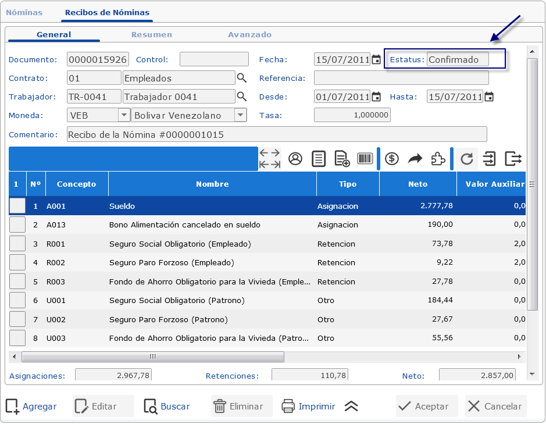Open the Bolivar Venezolano dropdown
Image resolution: width=546 pixels, height=424 pixels.
pyautogui.click(x=240, y=115)
